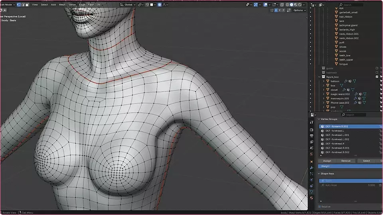This screenshot has width=383, height=215.
Task: Open Particles properties tab icon
Action: click(312, 174)
